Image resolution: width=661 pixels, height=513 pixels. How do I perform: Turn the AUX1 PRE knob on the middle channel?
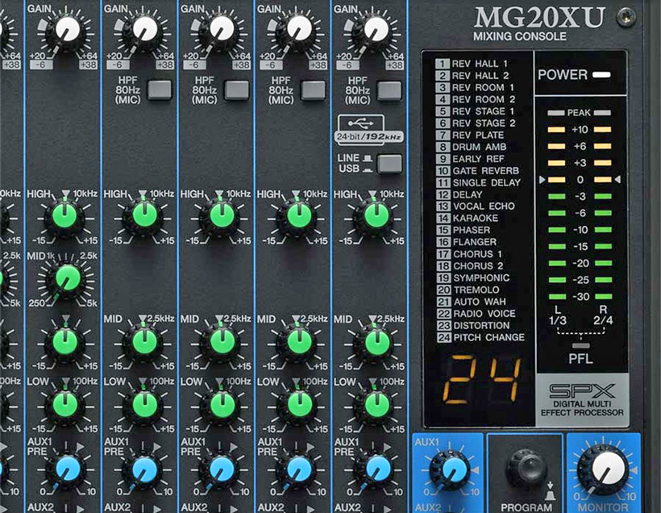221,469
